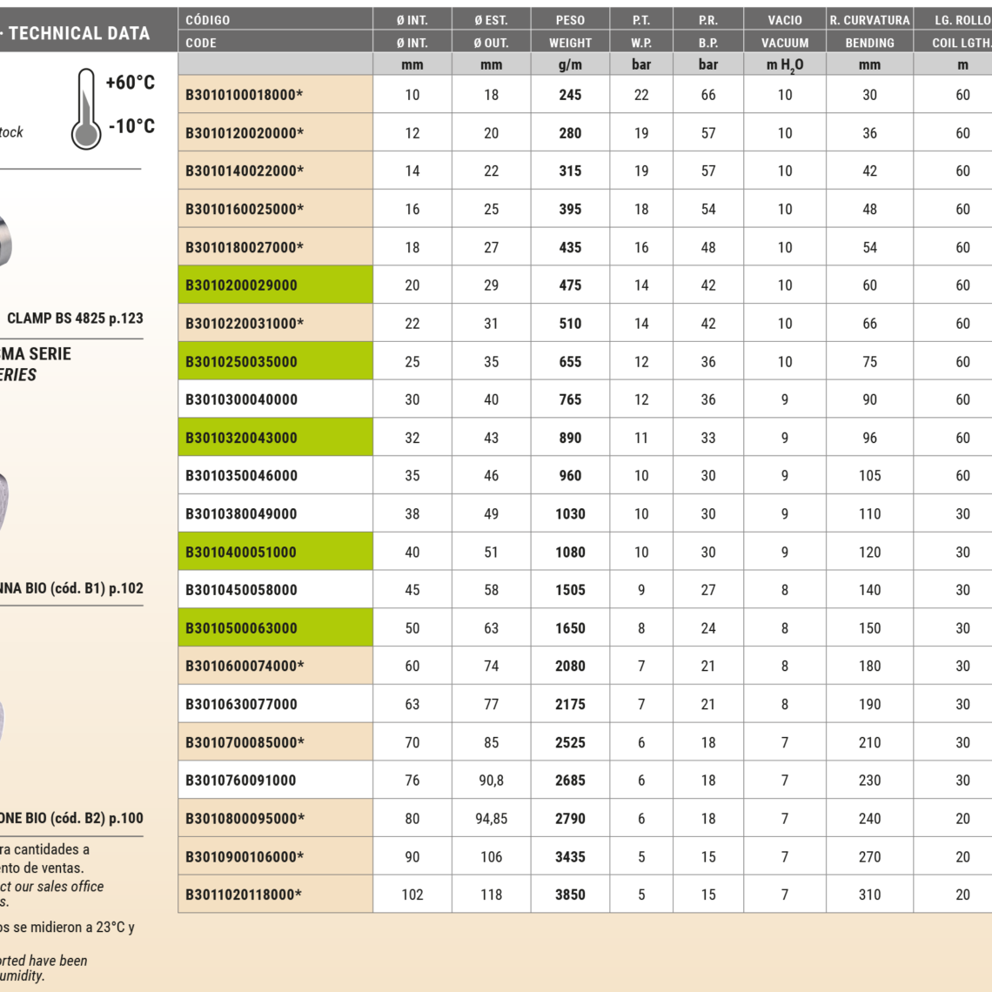Open the CLAMP BS 4825 p.123 reference
Screen dimensions: 992x992
75,318
